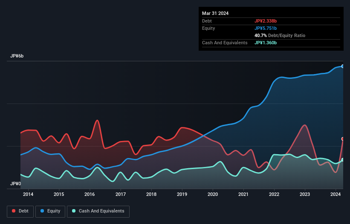The image size is (350, 224).
Task: Click the Mar 31 2024 tooltip date
Action: [x=215, y=13]
